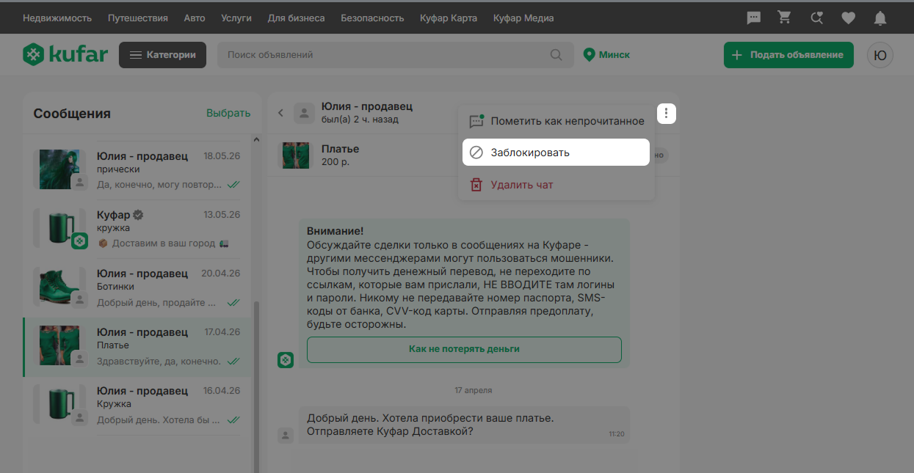The image size is (914, 473).
Task: Open the Услуги top menu
Action: (x=236, y=18)
